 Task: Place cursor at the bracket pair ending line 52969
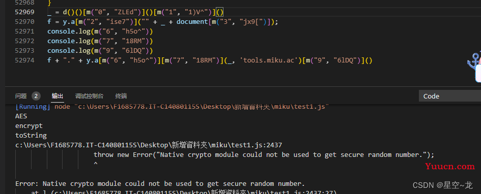coord(220,12)
